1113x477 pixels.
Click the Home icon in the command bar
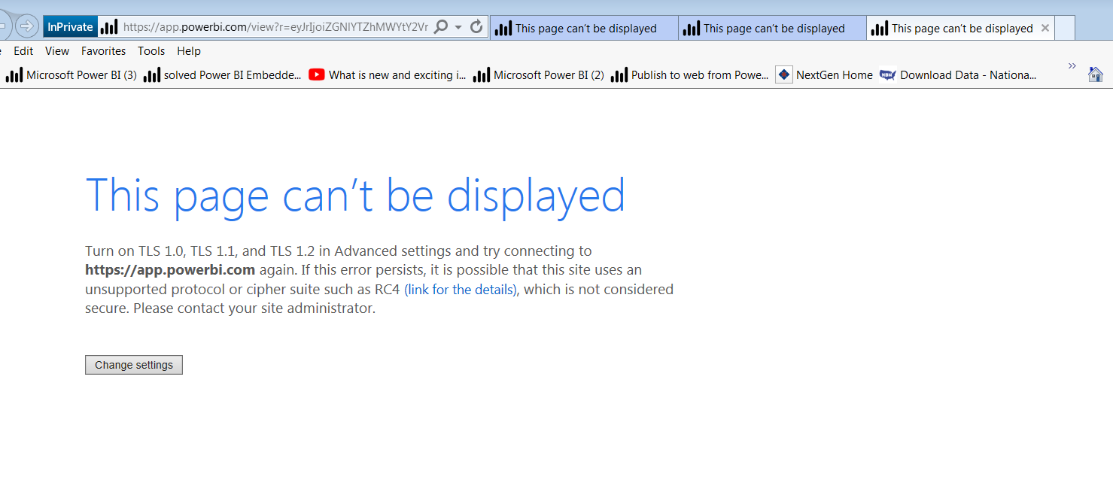pos(1096,74)
